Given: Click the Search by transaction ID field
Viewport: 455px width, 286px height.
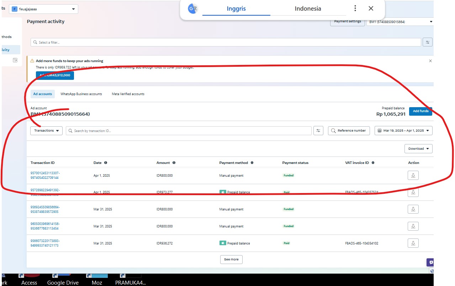Looking at the screenshot, I should coord(189,131).
